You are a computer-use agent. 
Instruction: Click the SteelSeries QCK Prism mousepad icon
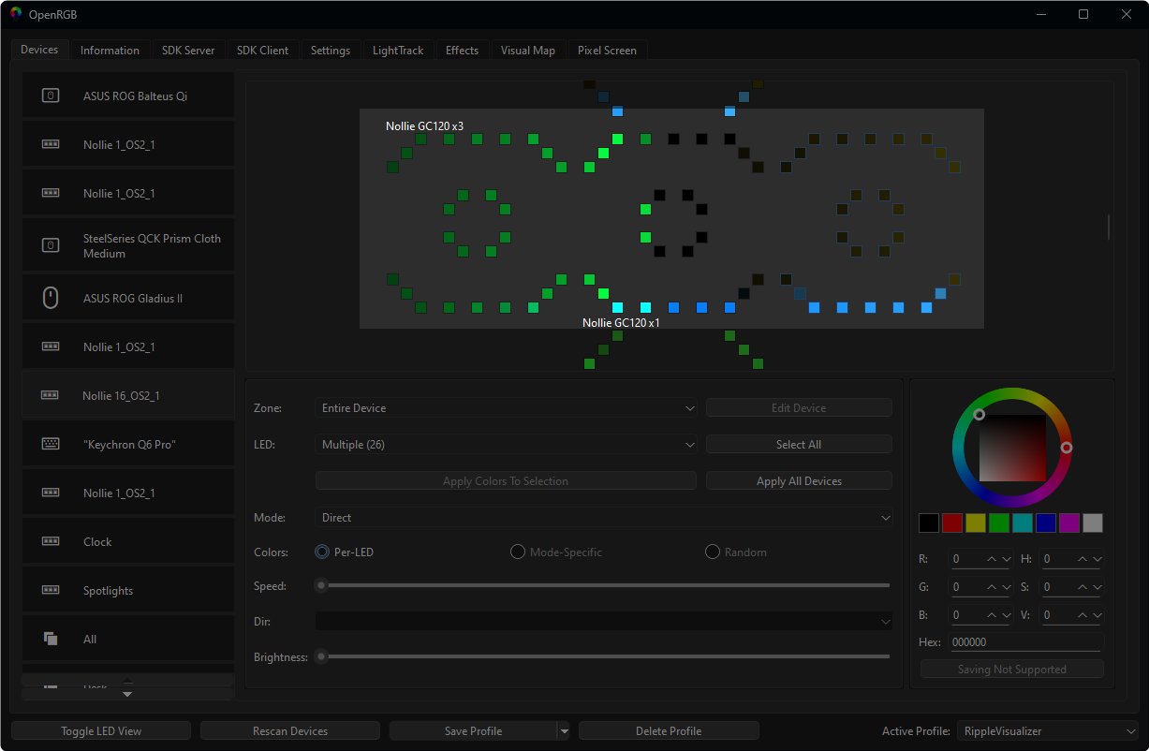point(52,245)
